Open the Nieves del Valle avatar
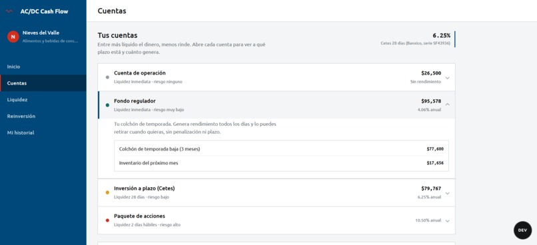 (x=13, y=37)
